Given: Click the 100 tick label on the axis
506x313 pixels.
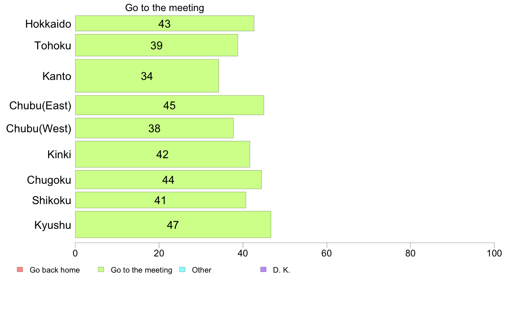Looking at the screenshot, I should tap(494, 253).
